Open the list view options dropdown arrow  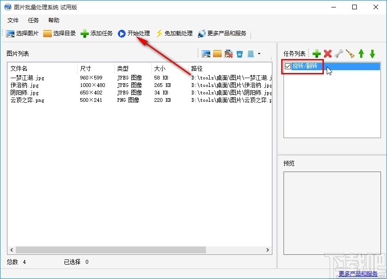258,53
